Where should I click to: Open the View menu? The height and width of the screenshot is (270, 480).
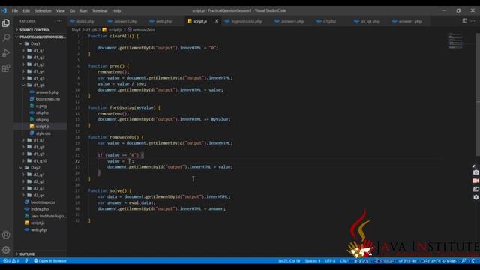click(60, 10)
